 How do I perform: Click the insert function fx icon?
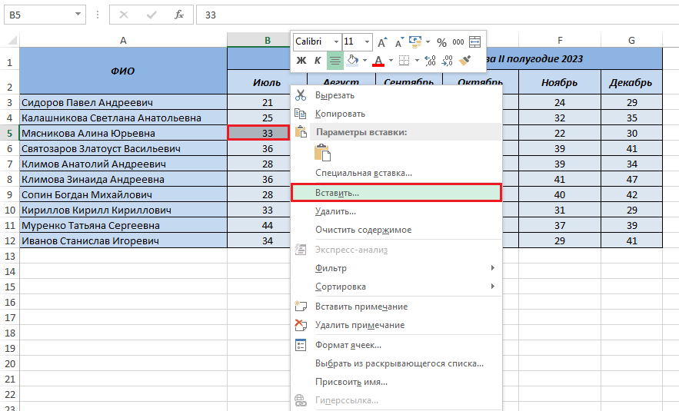(x=178, y=15)
